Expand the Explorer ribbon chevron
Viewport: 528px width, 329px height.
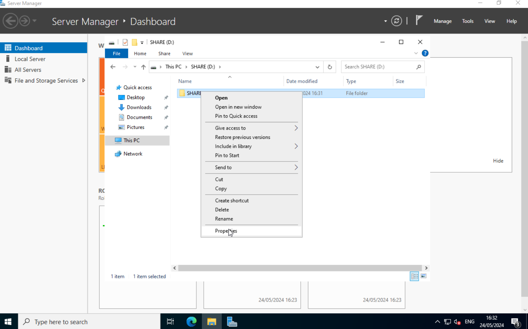[416, 53]
